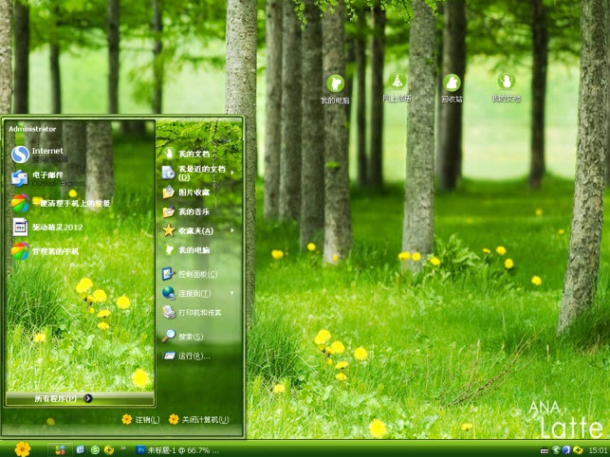The width and height of the screenshot is (610, 457).
Task: Launch 驱动精灵2012 from start menu
Action: click(x=57, y=227)
